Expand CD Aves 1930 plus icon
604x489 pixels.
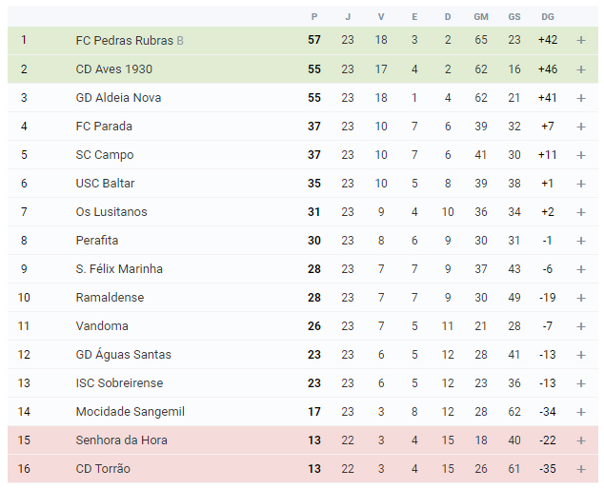581,69
